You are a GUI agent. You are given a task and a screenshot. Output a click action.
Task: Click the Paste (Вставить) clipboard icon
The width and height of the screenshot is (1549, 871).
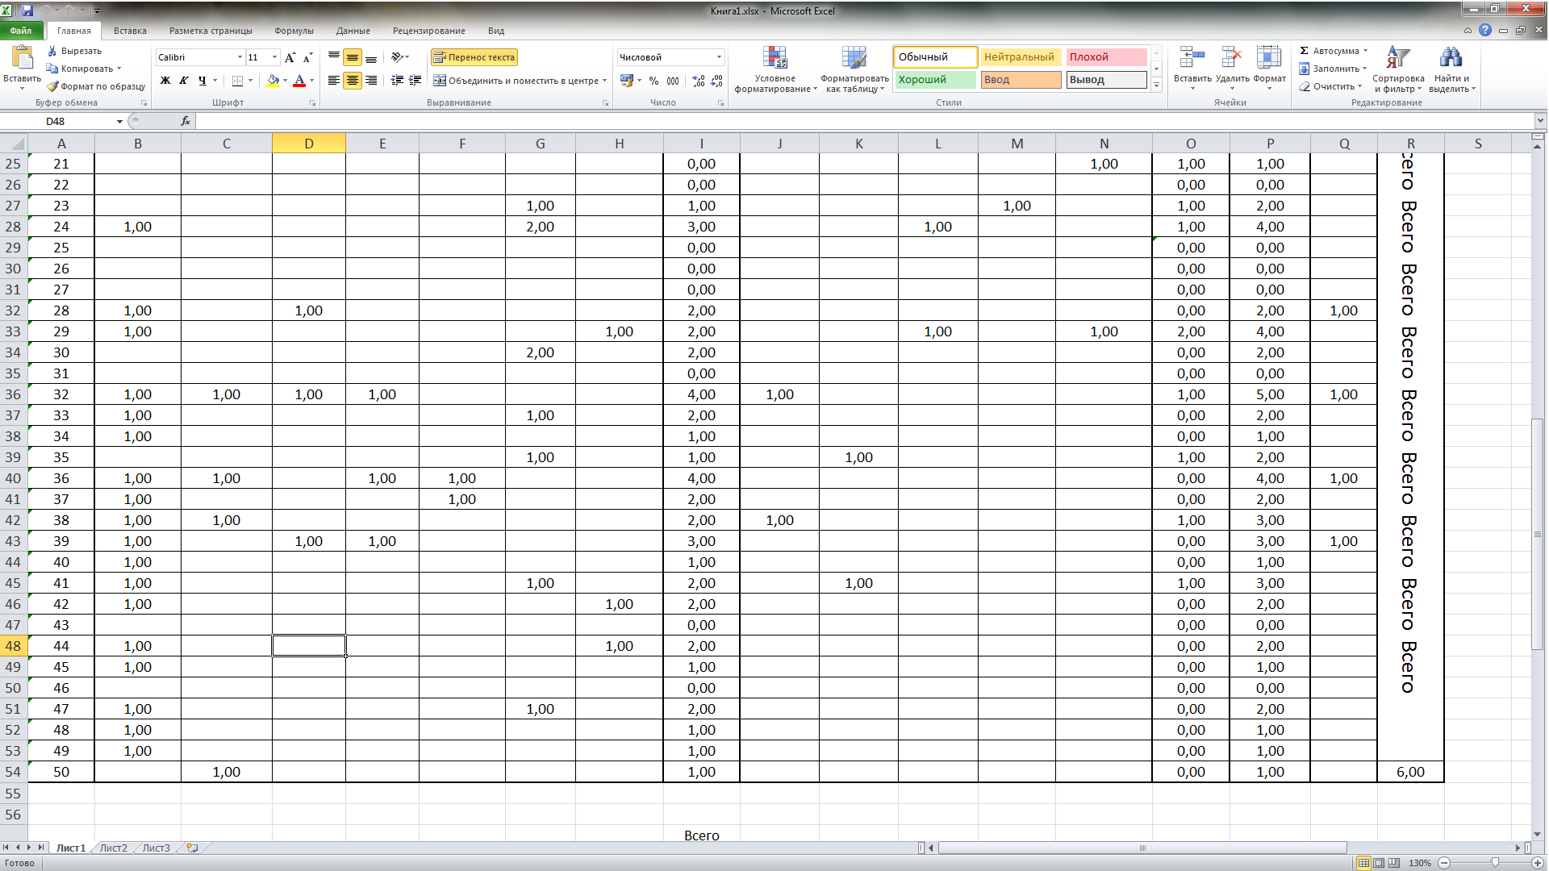pyautogui.click(x=22, y=59)
